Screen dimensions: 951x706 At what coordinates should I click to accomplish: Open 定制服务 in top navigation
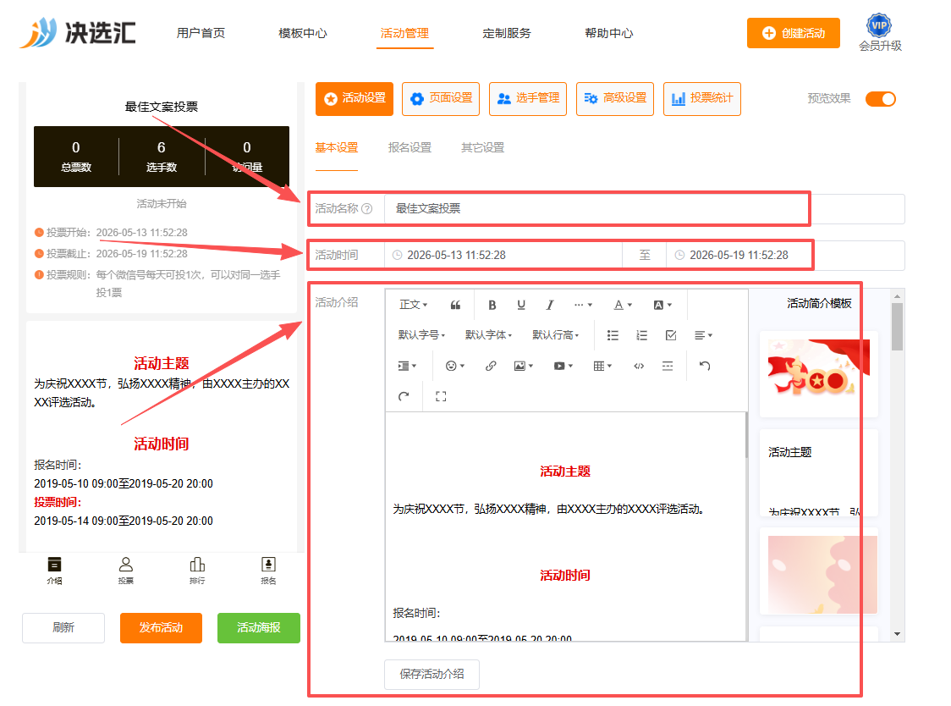pos(507,33)
